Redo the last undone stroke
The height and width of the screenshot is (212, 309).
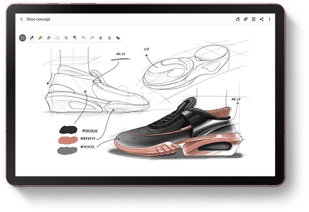point(92,38)
